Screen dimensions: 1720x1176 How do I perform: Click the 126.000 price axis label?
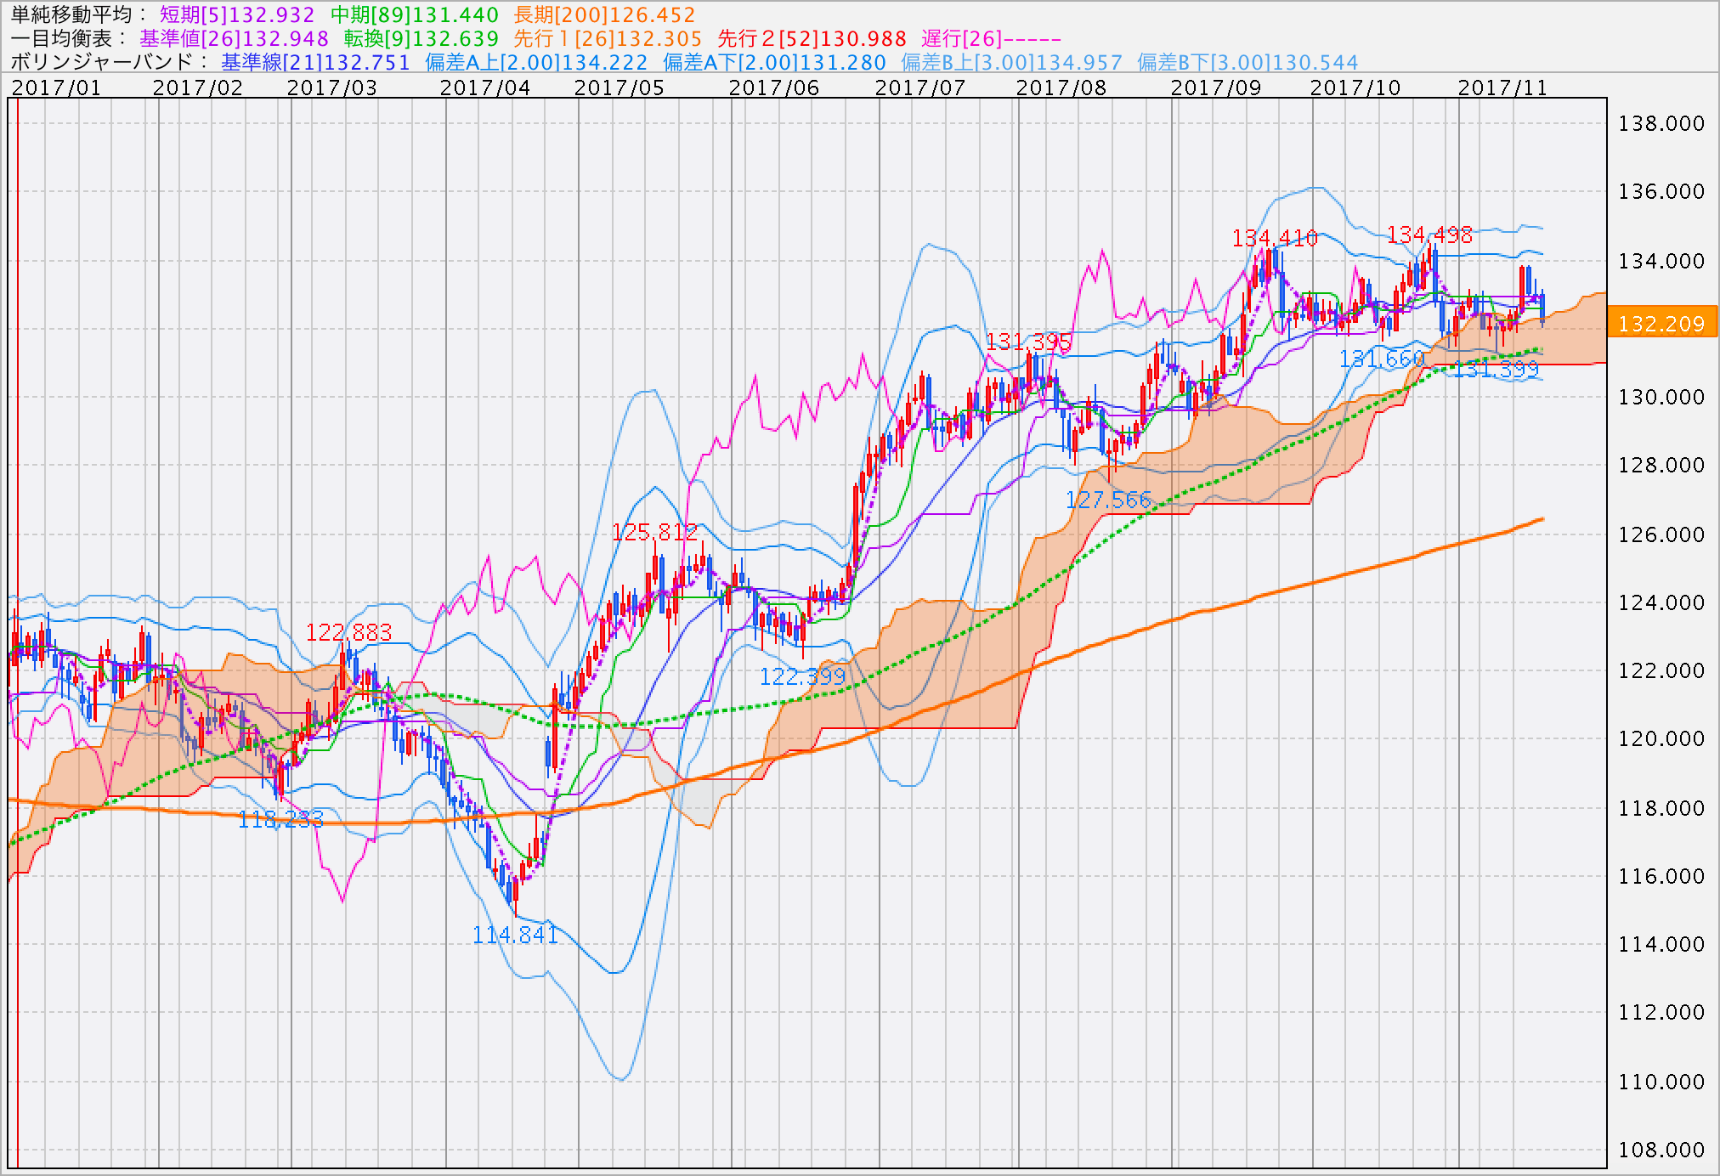[x=1661, y=534]
